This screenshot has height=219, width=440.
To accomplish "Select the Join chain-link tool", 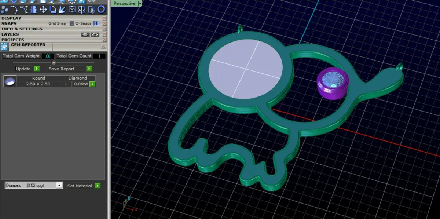I will click(x=72, y=10).
